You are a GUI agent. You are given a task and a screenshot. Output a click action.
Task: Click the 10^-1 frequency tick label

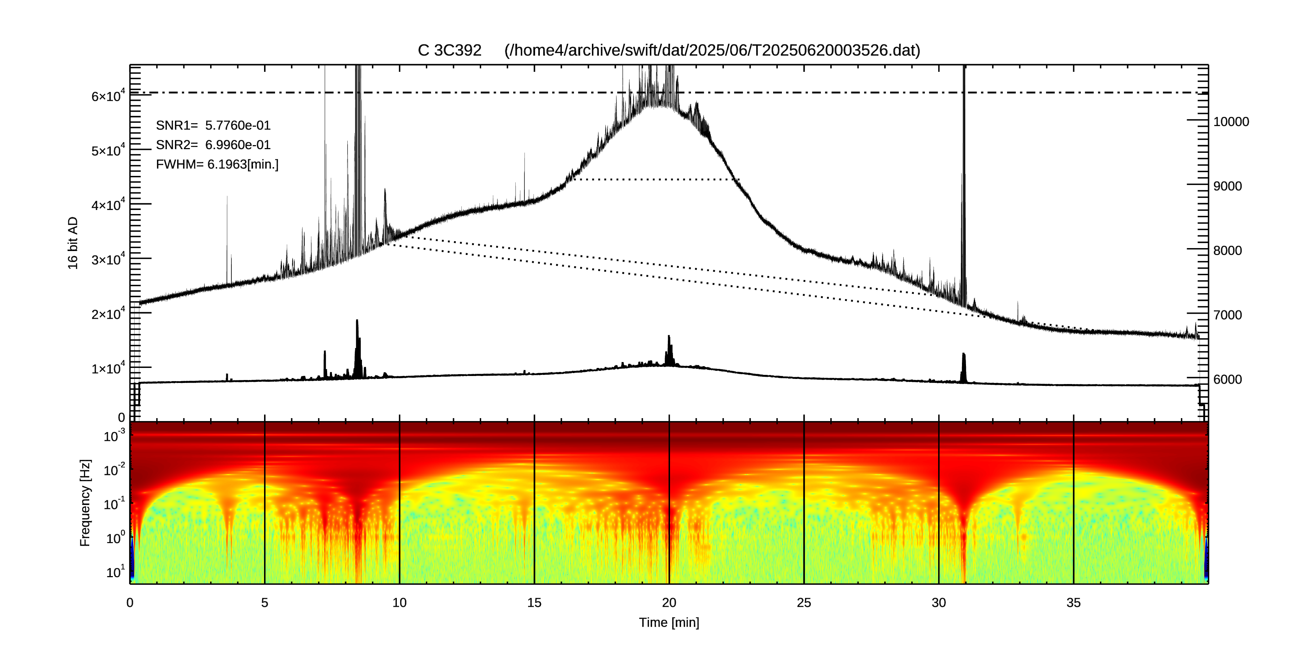pyautogui.click(x=114, y=503)
